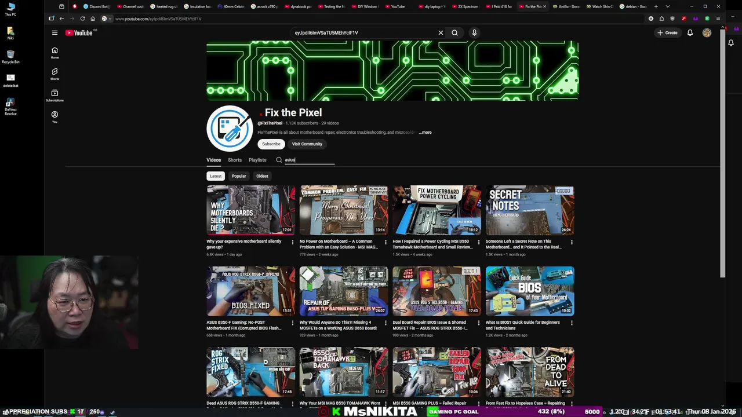Play the 'From Dead to Alive' thumbnail
This screenshot has height=417, width=742.
click(x=530, y=372)
